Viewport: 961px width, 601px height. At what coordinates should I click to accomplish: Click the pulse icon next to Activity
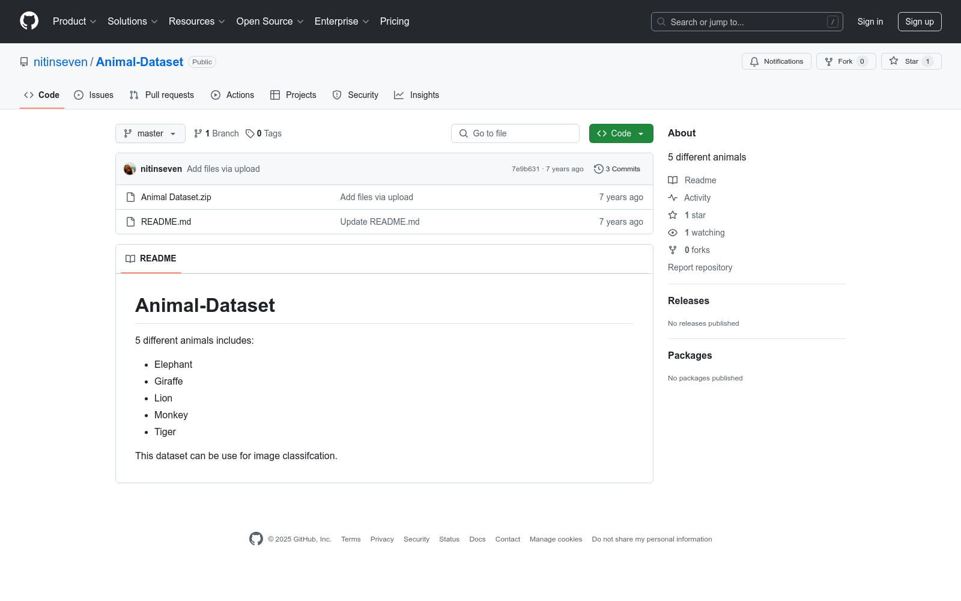click(673, 198)
